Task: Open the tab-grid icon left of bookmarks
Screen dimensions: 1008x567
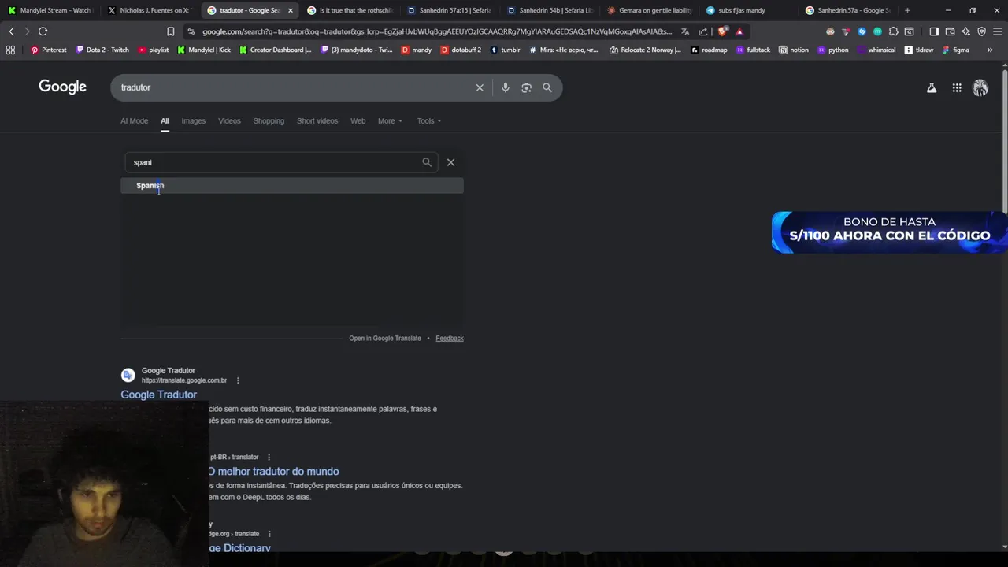Action: coord(10,50)
